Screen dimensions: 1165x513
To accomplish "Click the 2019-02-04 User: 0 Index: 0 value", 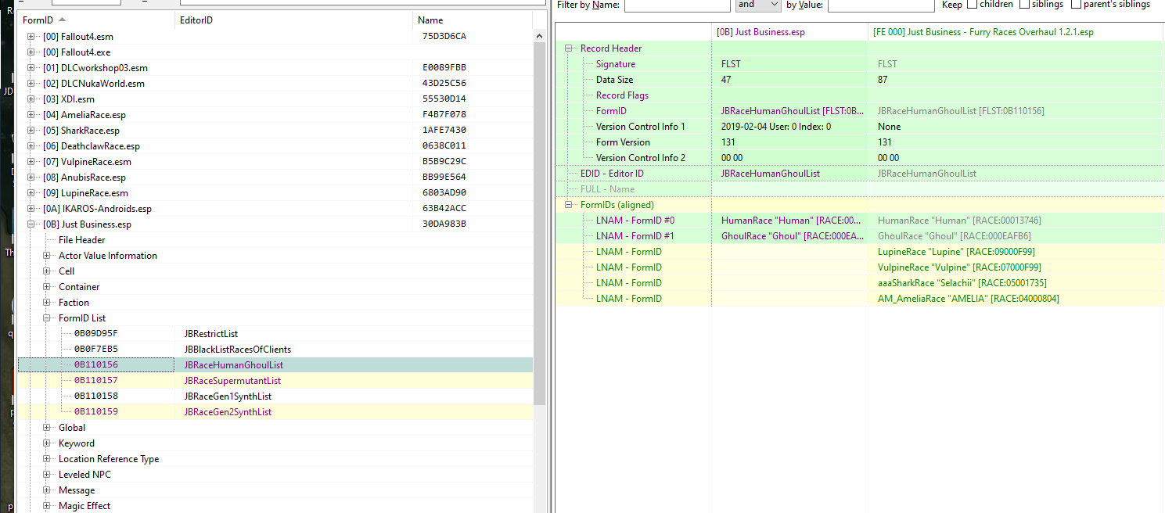I will [x=775, y=127].
